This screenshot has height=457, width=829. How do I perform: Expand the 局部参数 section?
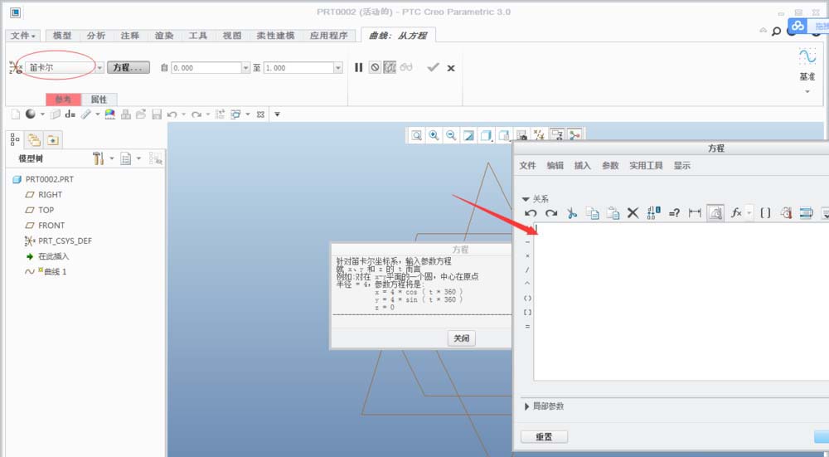[x=526, y=406]
